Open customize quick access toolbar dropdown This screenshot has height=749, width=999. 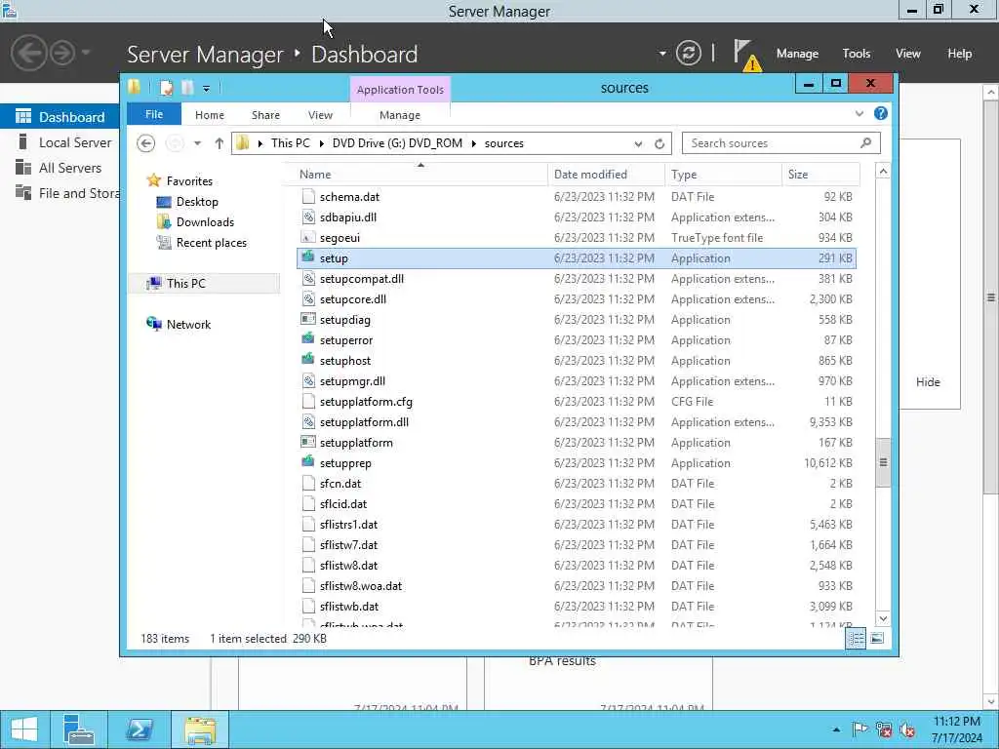(x=207, y=89)
